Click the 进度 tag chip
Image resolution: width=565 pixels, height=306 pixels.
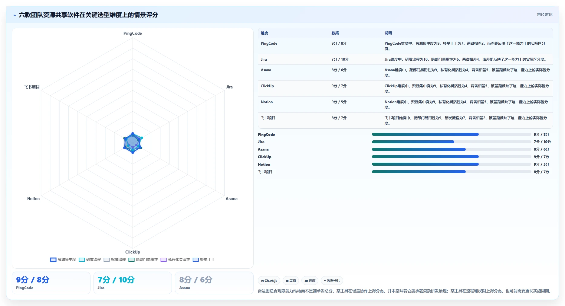click(x=310, y=281)
